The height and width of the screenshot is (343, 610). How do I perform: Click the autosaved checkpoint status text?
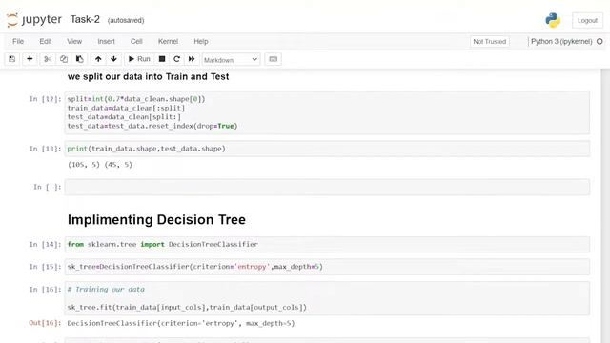coord(126,20)
